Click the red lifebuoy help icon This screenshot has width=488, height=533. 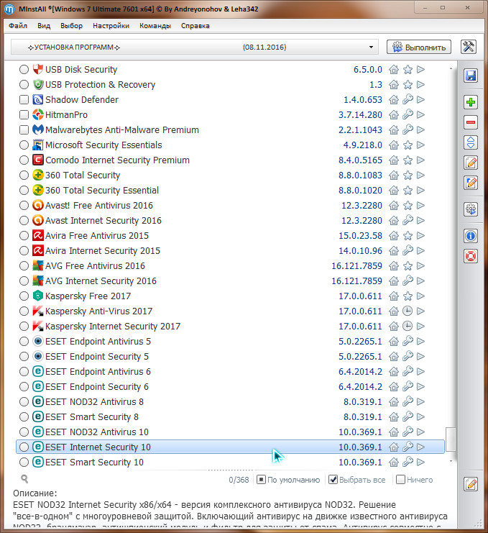tap(471, 256)
